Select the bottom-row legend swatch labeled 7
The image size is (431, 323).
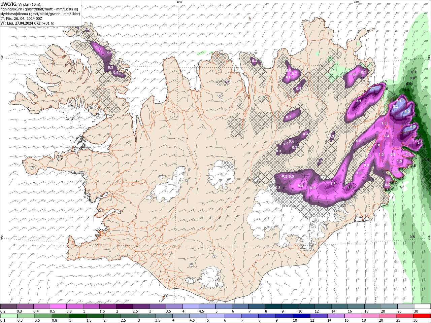click(250, 316)
